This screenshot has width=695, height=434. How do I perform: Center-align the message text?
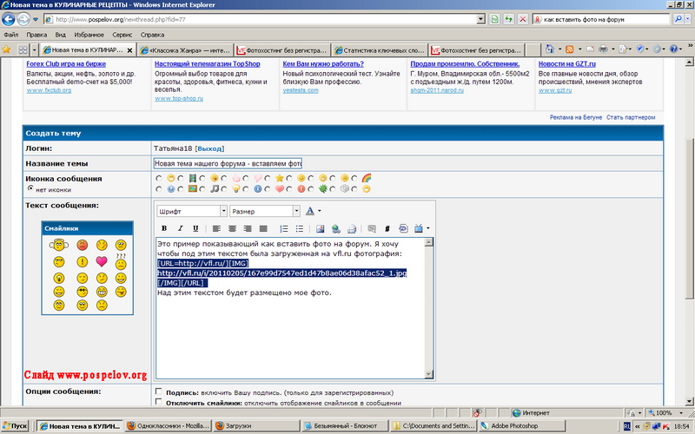point(232,228)
